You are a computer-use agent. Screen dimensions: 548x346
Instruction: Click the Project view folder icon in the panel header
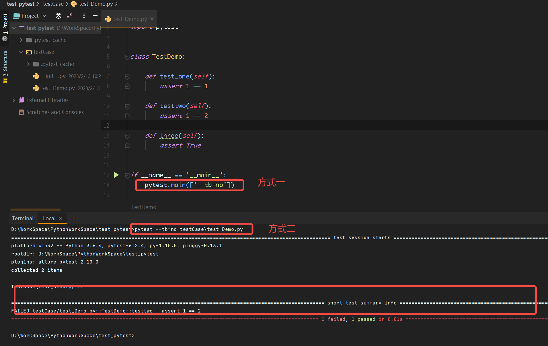coord(16,16)
